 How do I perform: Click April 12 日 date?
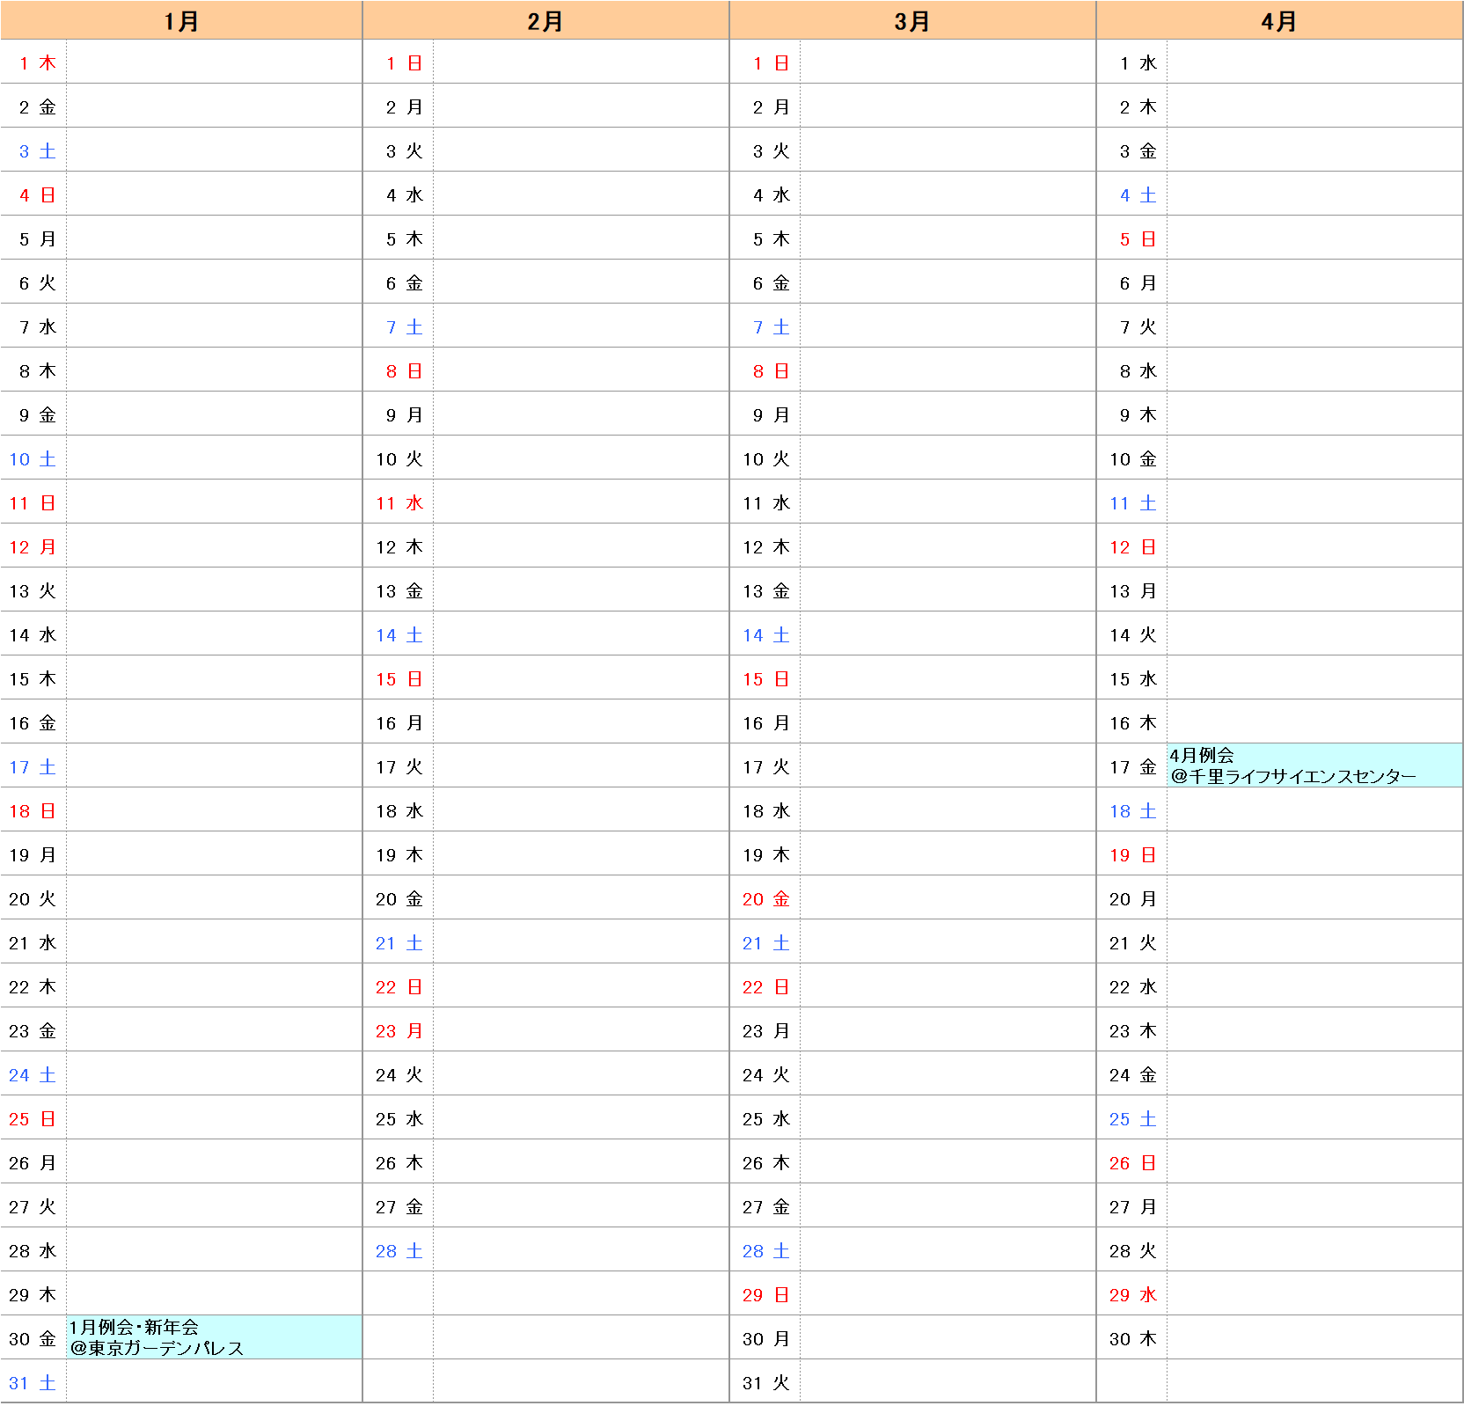coord(1132,546)
